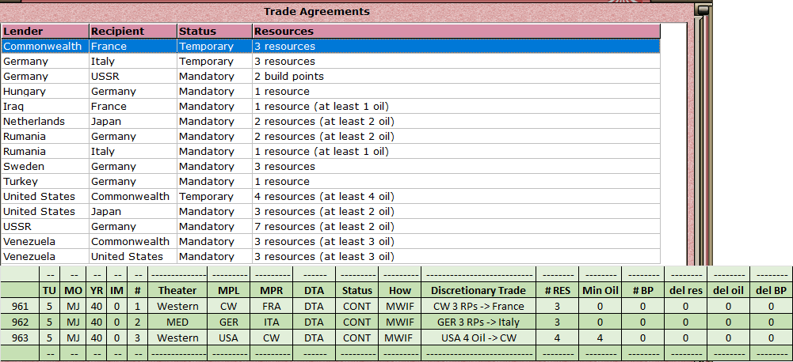Select the United States to Japan row
Viewport: 793px width, 362px height.
(331, 212)
